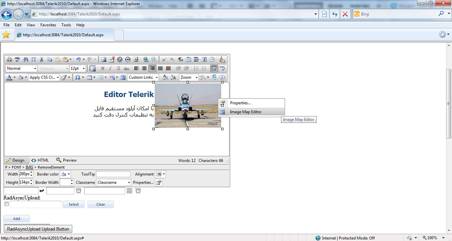Click the Select upload button
The height and width of the screenshot is (241, 452).
click(x=74, y=205)
